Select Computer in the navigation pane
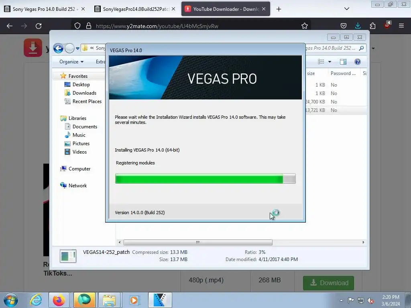Viewport: 411px width, 308px height. (79, 169)
